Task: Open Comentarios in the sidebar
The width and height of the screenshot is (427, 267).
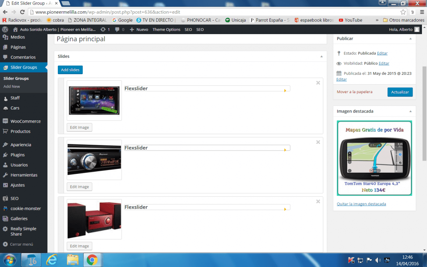Action: point(24,57)
